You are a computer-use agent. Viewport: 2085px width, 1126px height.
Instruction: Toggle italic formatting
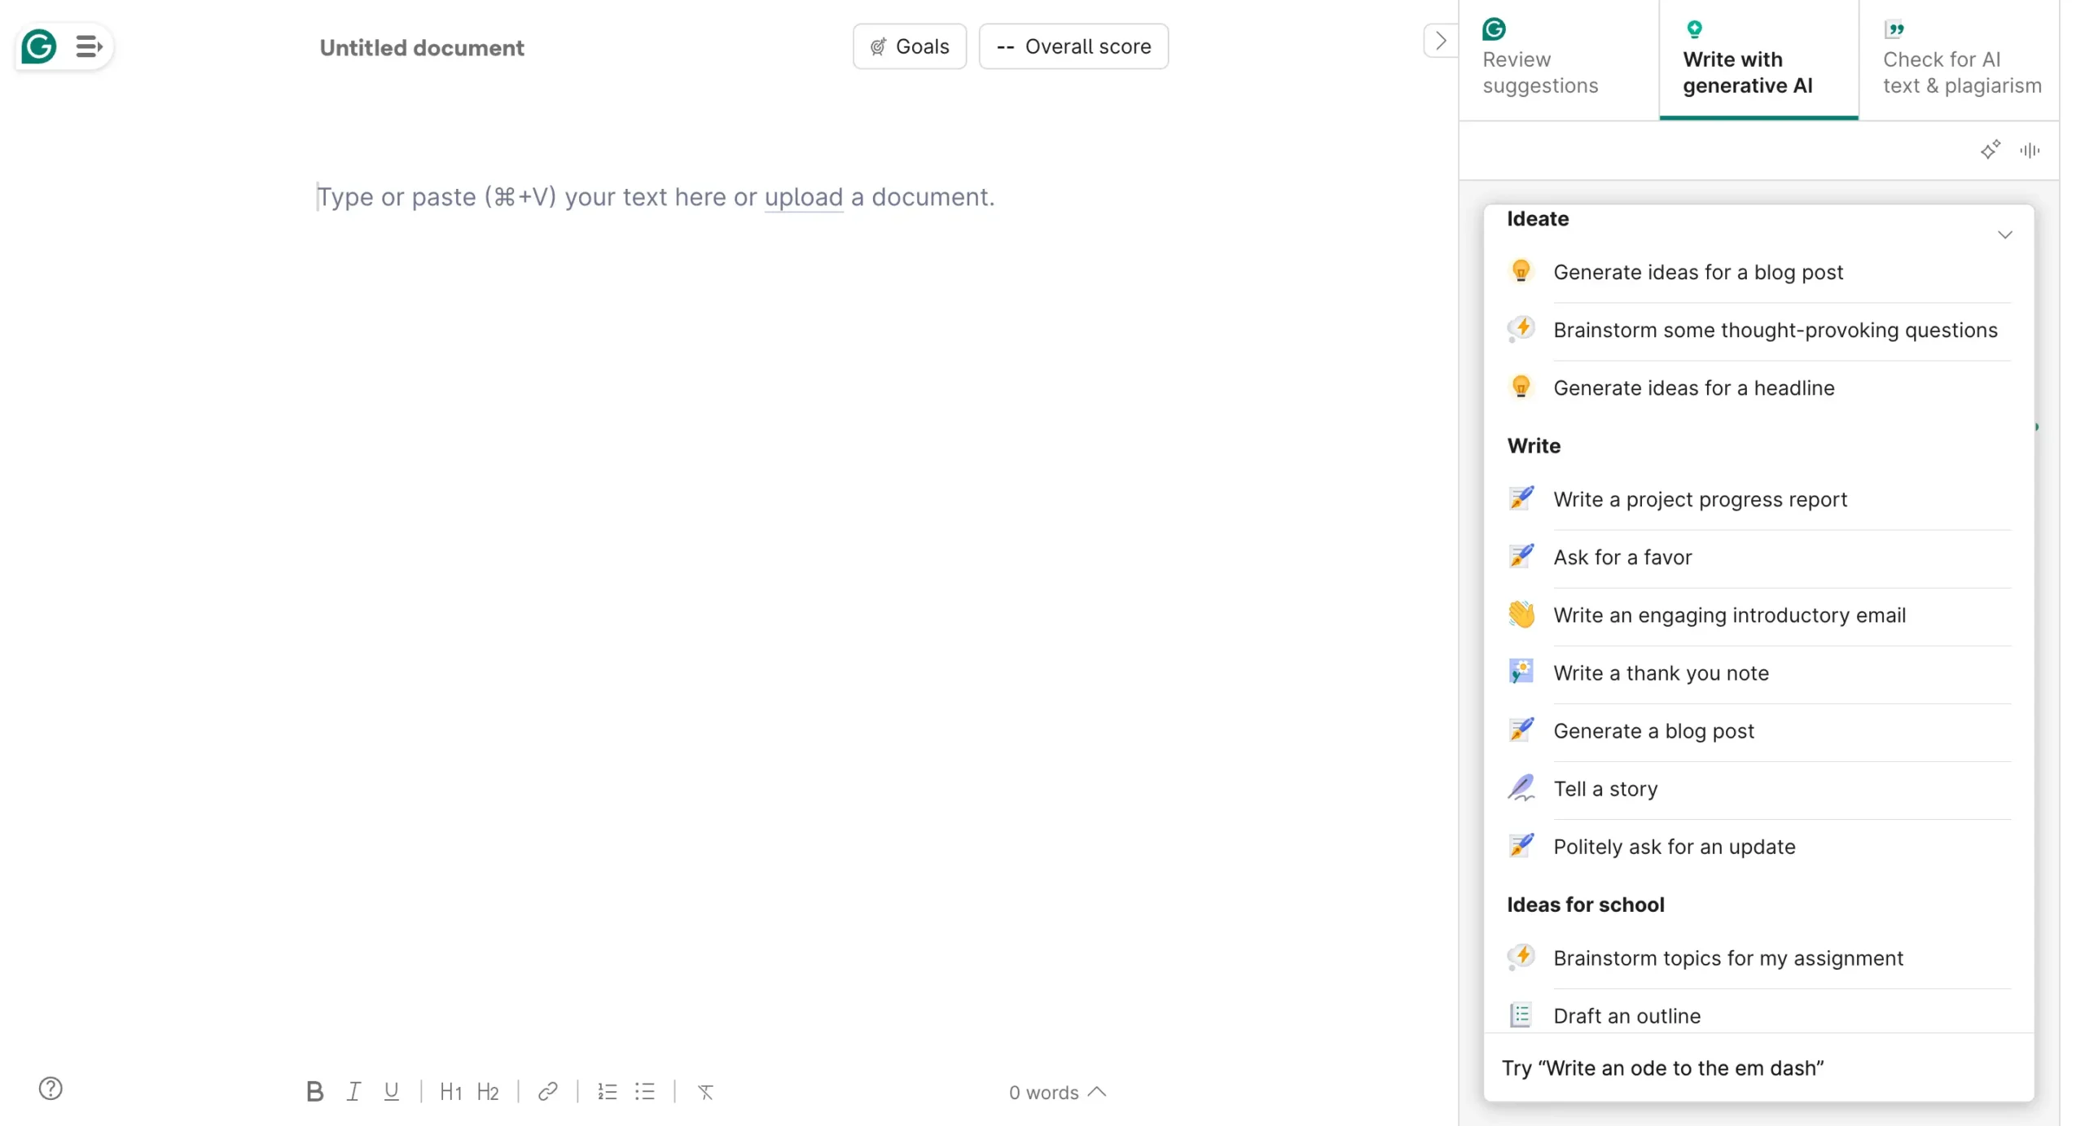(353, 1091)
